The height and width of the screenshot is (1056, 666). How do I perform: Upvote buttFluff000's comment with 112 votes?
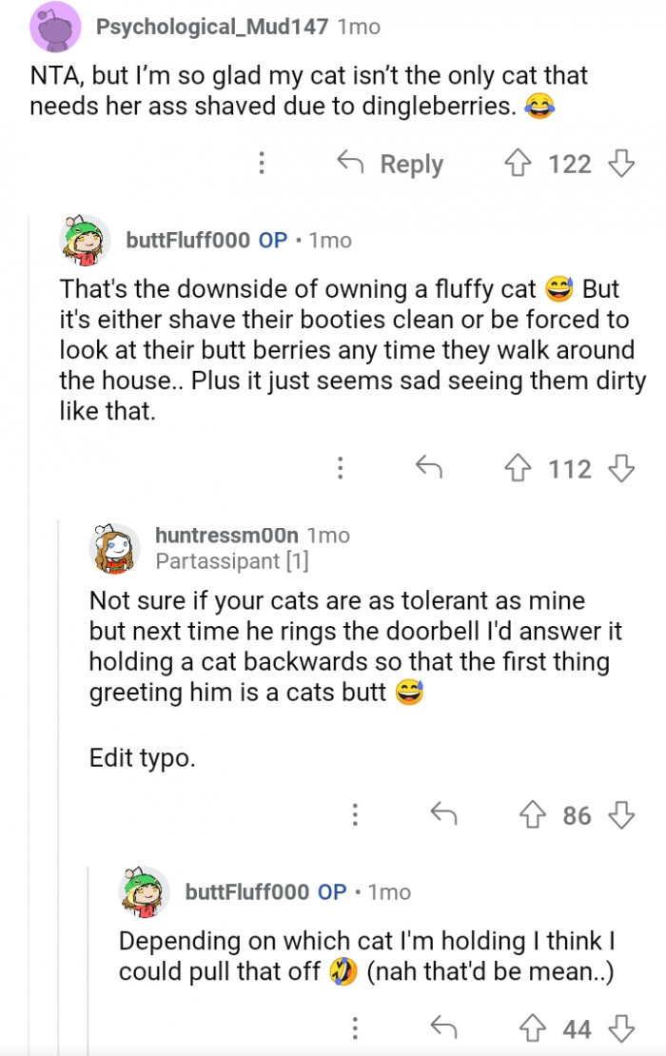click(519, 467)
